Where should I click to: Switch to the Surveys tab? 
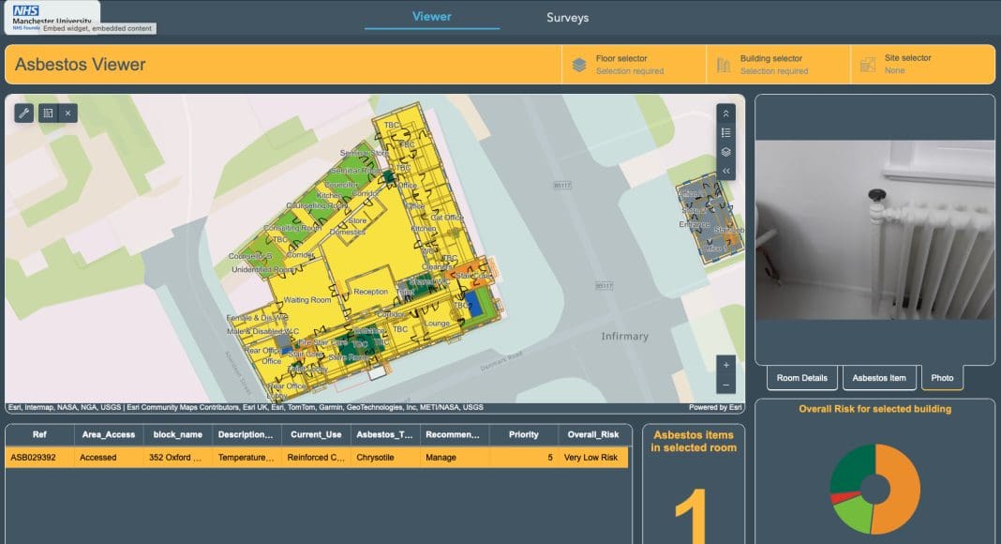coord(567,18)
